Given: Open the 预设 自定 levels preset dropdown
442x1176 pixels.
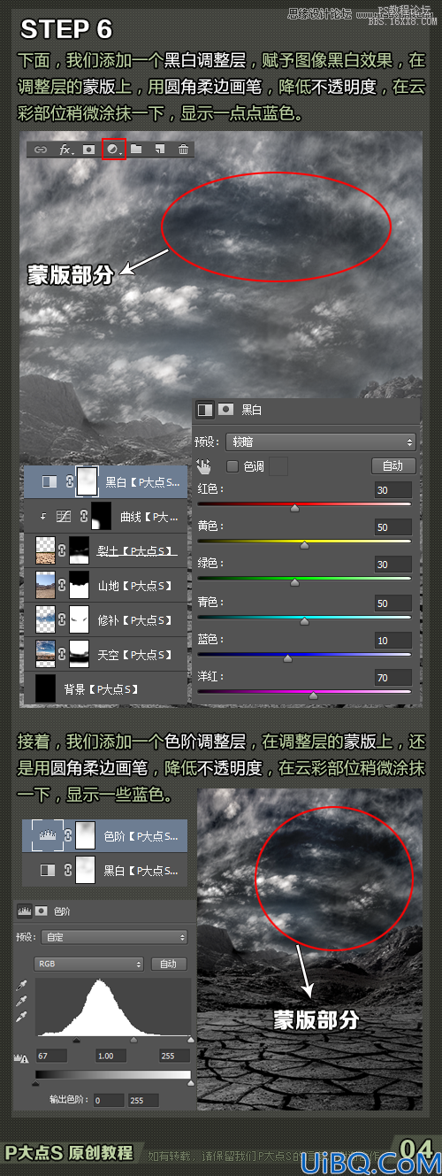Looking at the screenshot, I should point(113,937).
